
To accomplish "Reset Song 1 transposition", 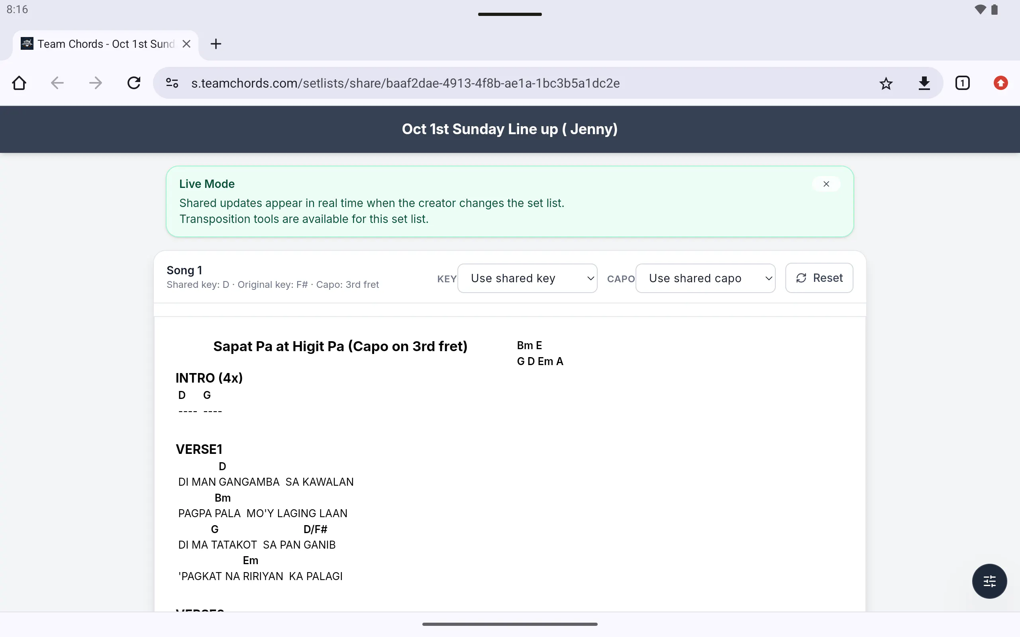I will [x=819, y=278].
